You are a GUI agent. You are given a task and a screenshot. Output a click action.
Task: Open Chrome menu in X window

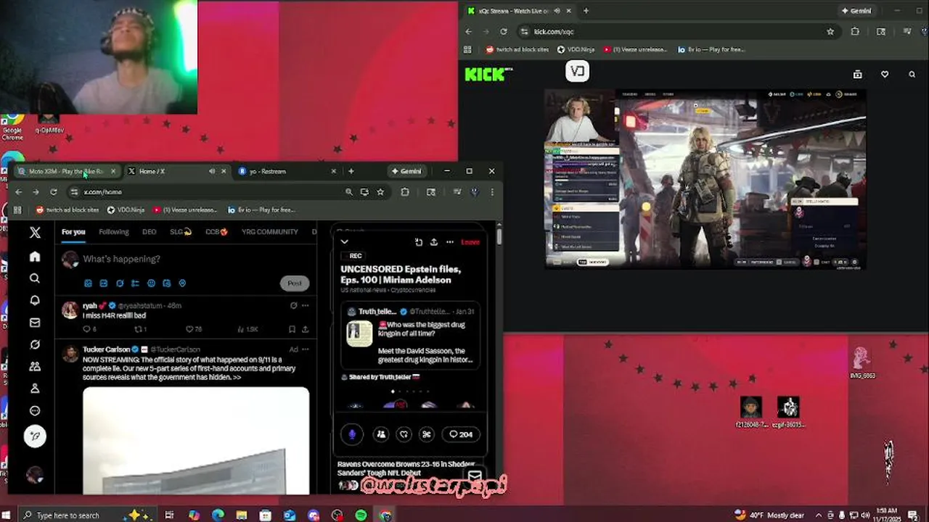tap(492, 192)
